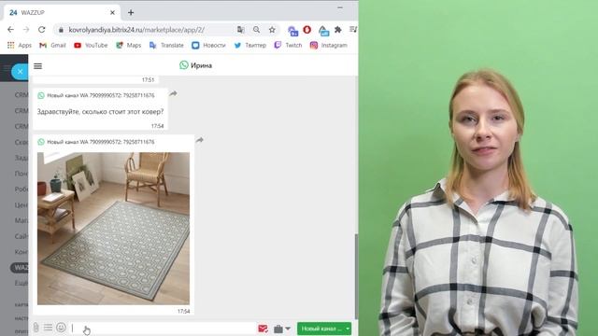Reload the current page

(x=41, y=30)
